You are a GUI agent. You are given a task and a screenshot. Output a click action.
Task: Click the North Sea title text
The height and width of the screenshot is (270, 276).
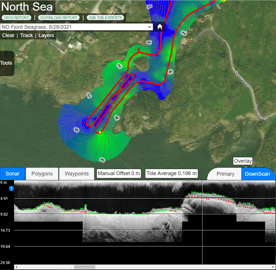pos(27,7)
